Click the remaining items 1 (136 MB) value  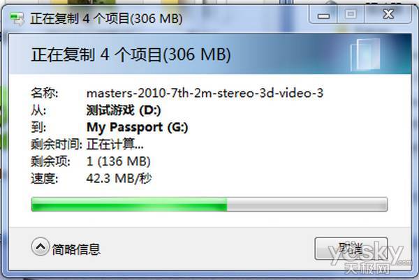(119, 161)
